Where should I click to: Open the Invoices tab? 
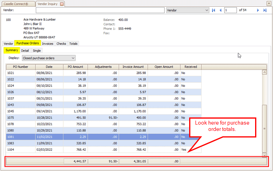click(47, 44)
